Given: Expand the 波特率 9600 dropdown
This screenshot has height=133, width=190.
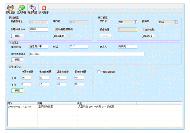Looking at the screenshot, I should point(176,22).
